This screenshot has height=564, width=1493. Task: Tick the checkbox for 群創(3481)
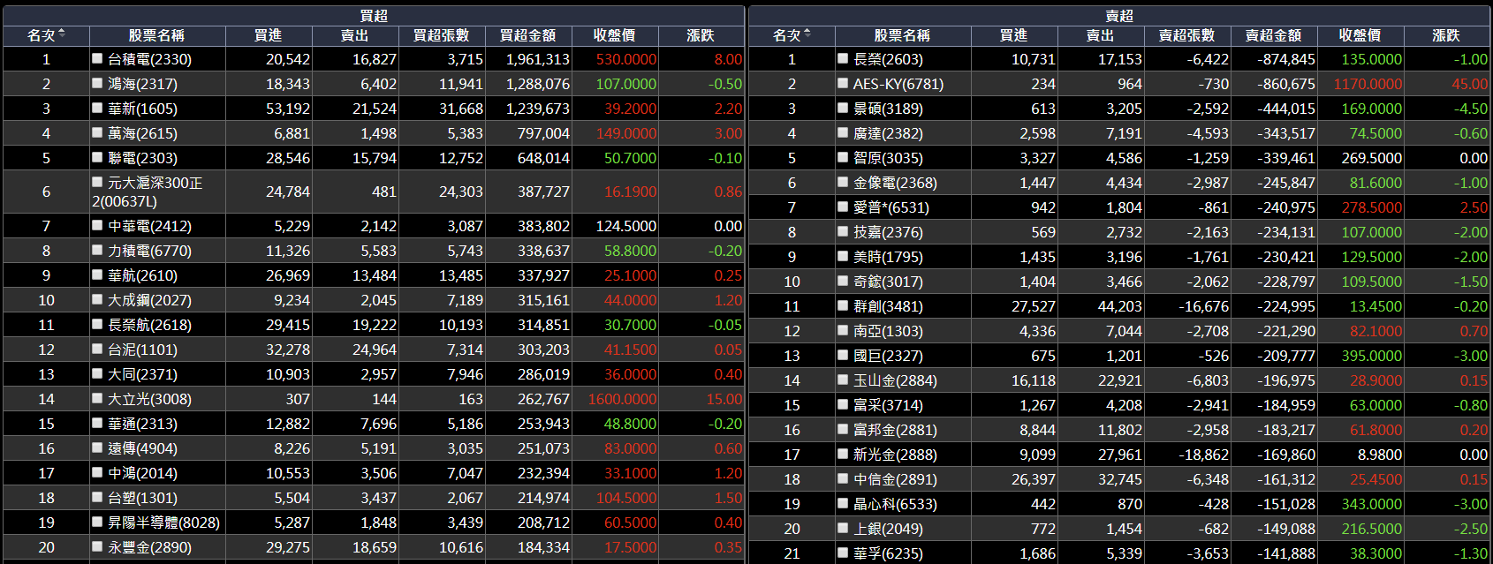coord(844,305)
